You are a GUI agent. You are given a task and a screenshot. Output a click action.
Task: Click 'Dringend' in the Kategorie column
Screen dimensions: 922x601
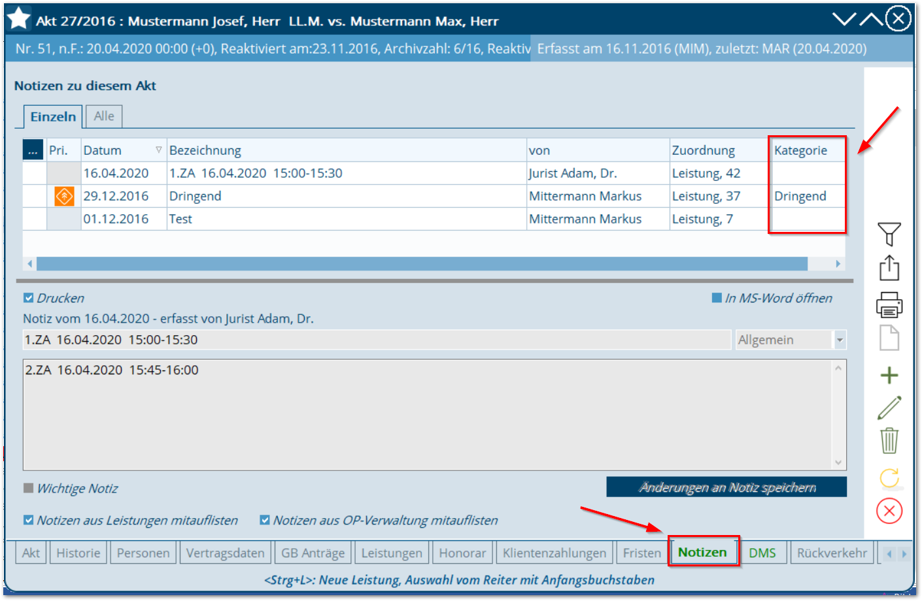(800, 196)
